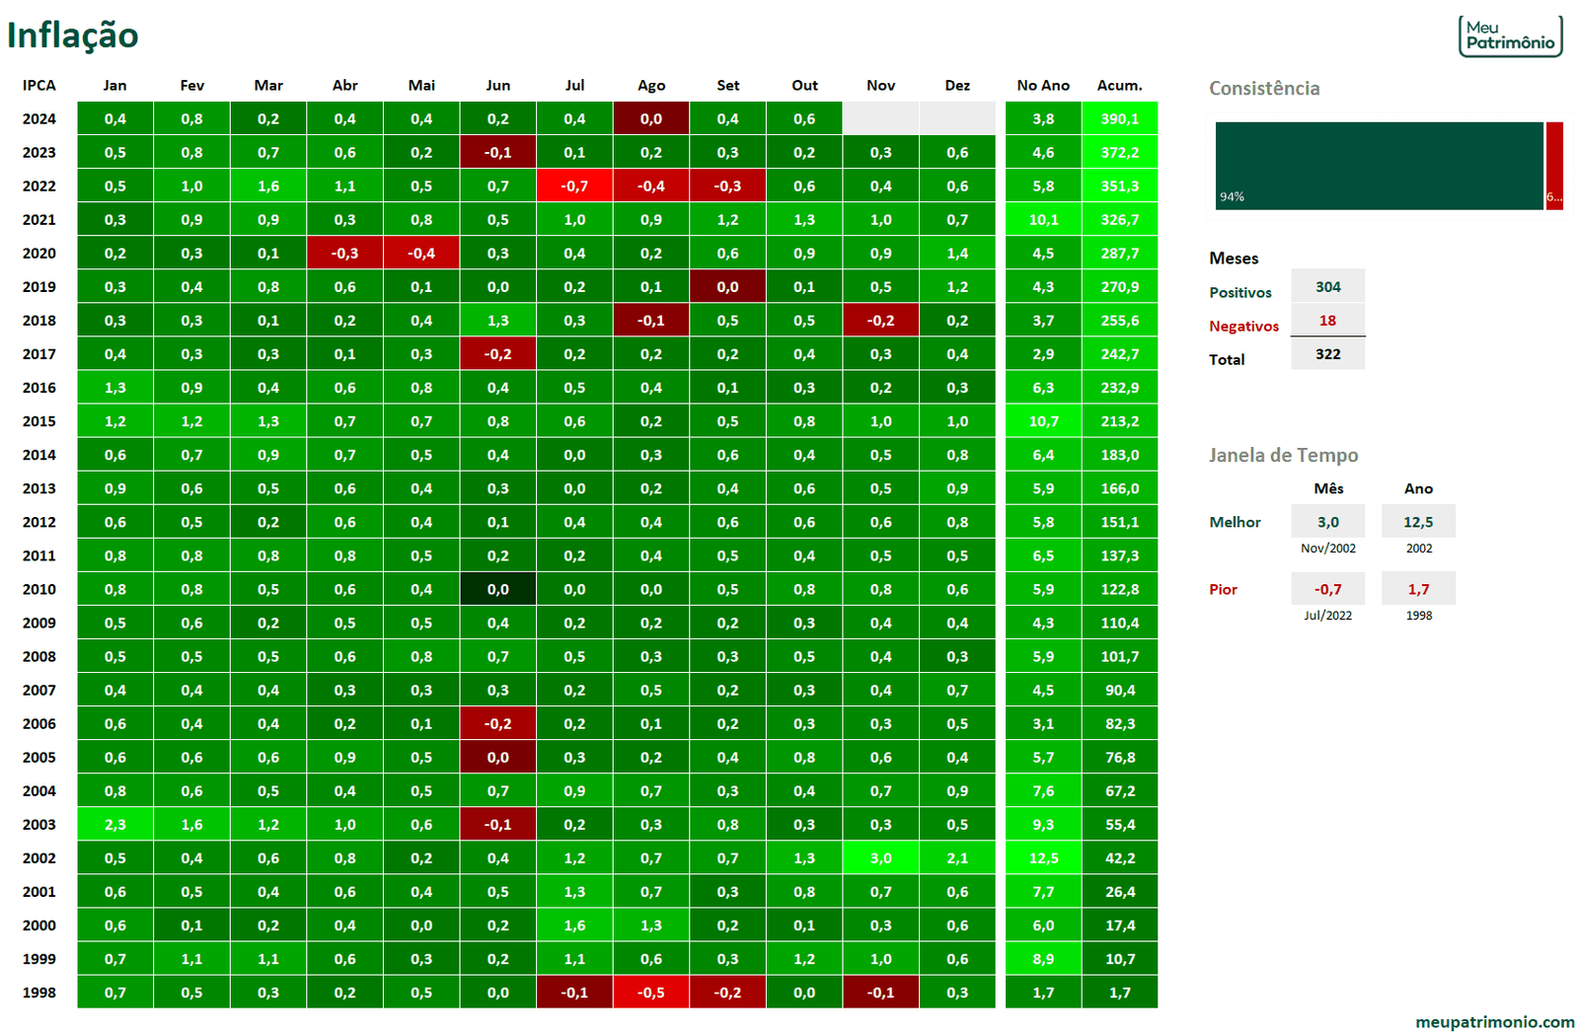Screen dimensions: 1579x1033
Task: Click the 2008 accumulated value 101,7
Action: 1120,656
